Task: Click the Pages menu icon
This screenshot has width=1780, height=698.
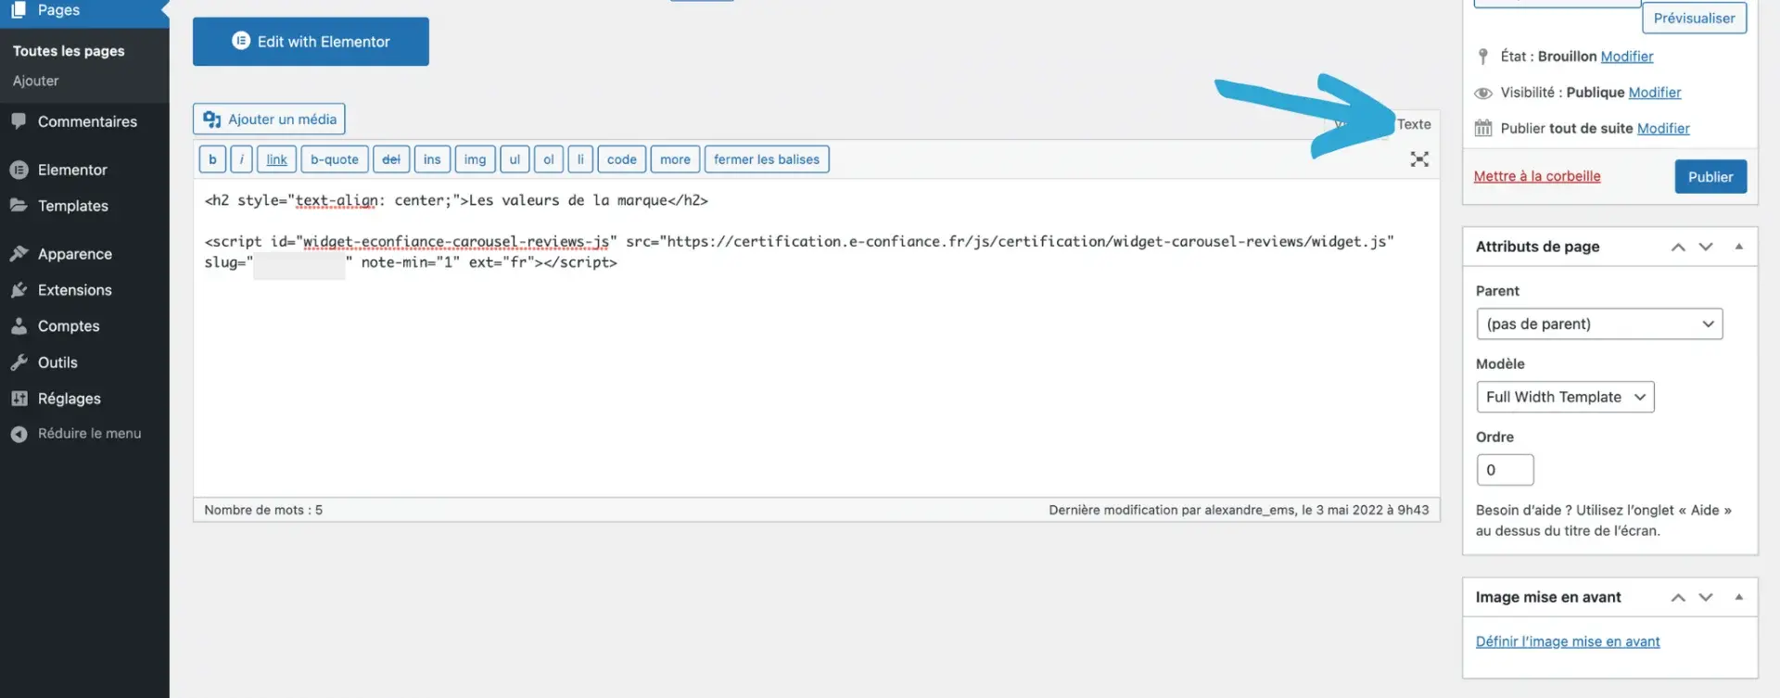Action: tap(19, 9)
